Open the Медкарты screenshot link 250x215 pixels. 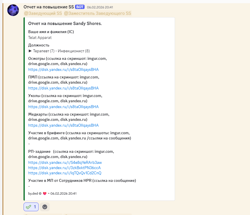pos(64,125)
